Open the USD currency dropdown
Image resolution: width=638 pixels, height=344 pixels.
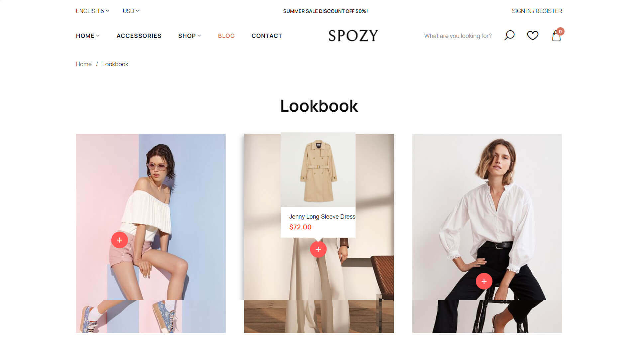131,11
